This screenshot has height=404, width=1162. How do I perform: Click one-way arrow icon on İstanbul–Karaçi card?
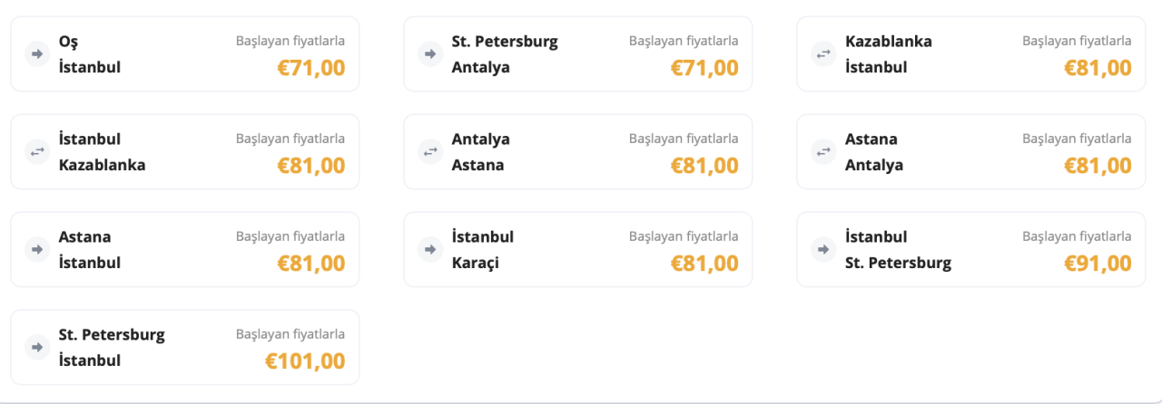429,250
